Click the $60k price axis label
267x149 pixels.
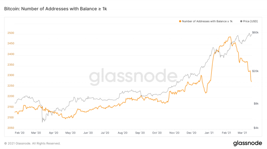click(x=254, y=33)
